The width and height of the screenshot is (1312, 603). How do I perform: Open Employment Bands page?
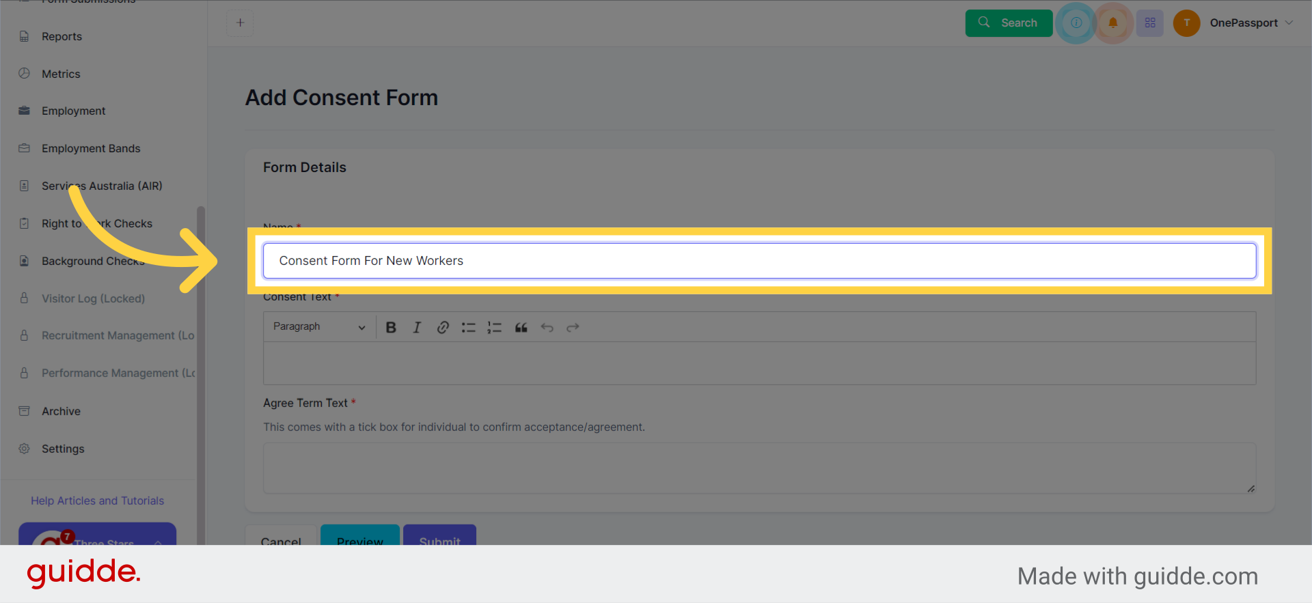click(x=91, y=148)
